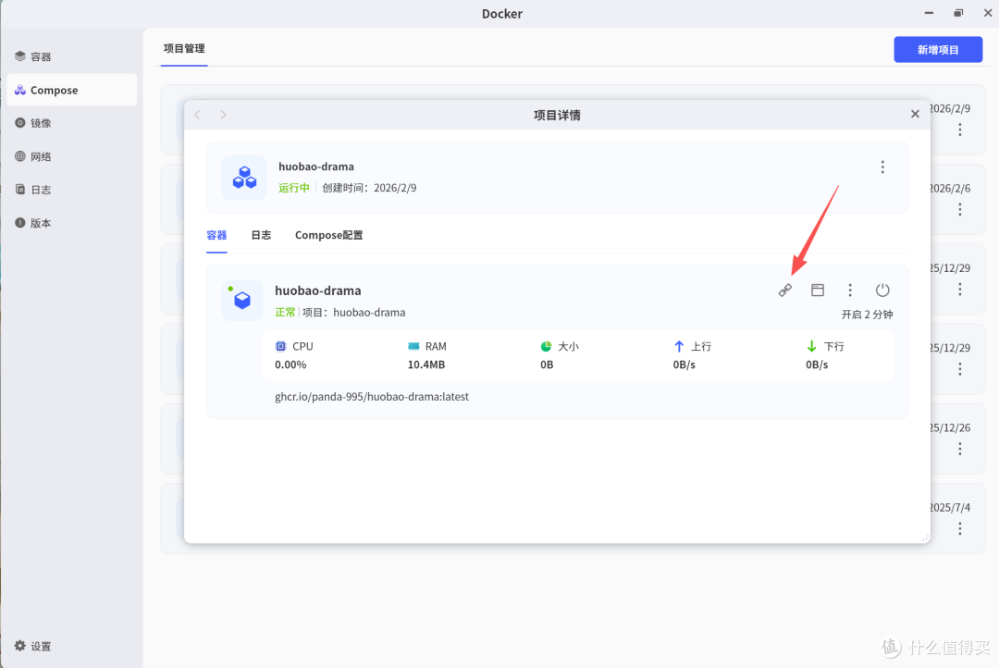Minimize the Docker window
999x668 pixels.
point(929,13)
